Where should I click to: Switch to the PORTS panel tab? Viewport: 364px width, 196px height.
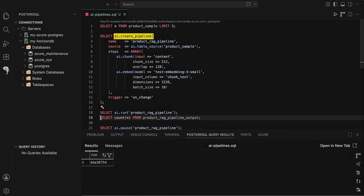coord(246,135)
